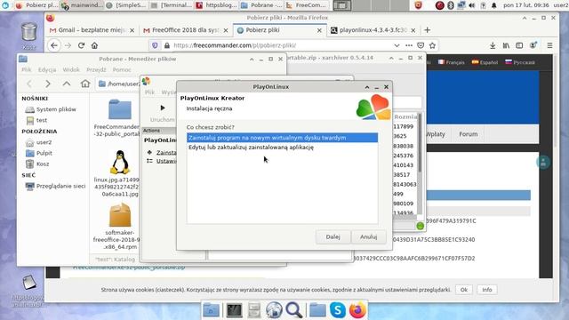This screenshot has width=569, height=320.
Task: Go to home folder in file manager
Action: 85,84
